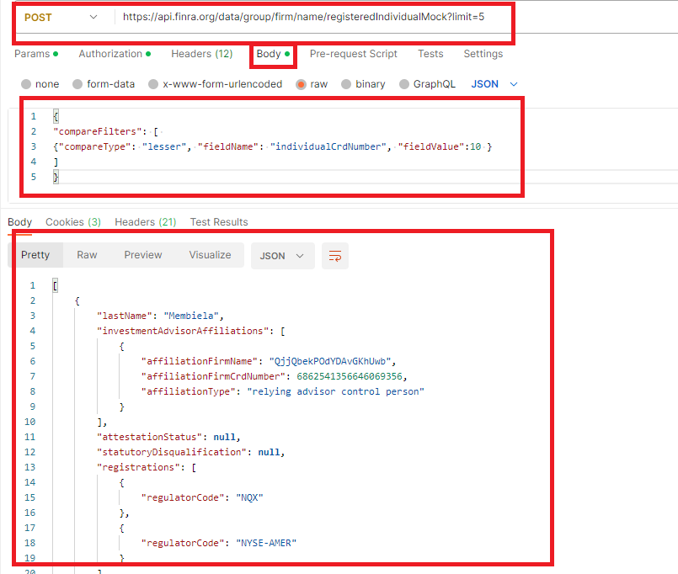
Task: Select the 'none' body type radio button
Action: coord(26,84)
